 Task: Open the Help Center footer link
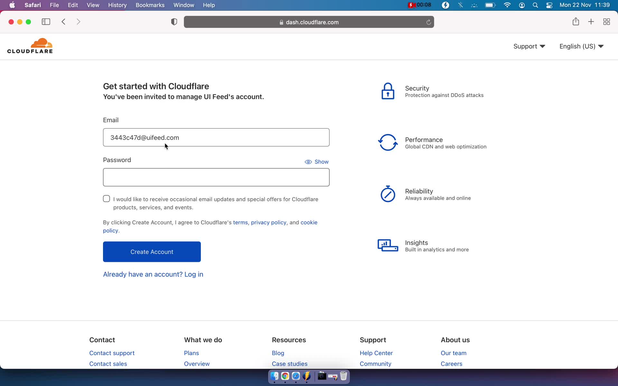tap(376, 353)
